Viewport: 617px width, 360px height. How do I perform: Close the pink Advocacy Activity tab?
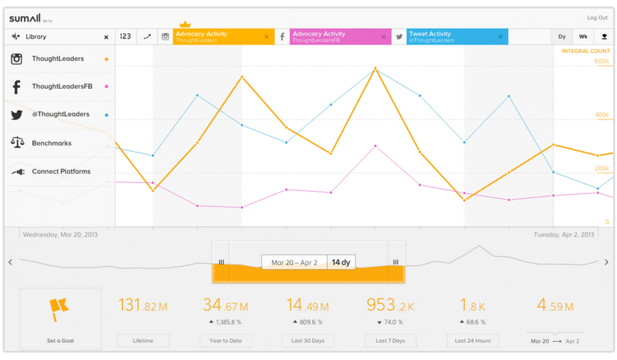click(383, 36)
